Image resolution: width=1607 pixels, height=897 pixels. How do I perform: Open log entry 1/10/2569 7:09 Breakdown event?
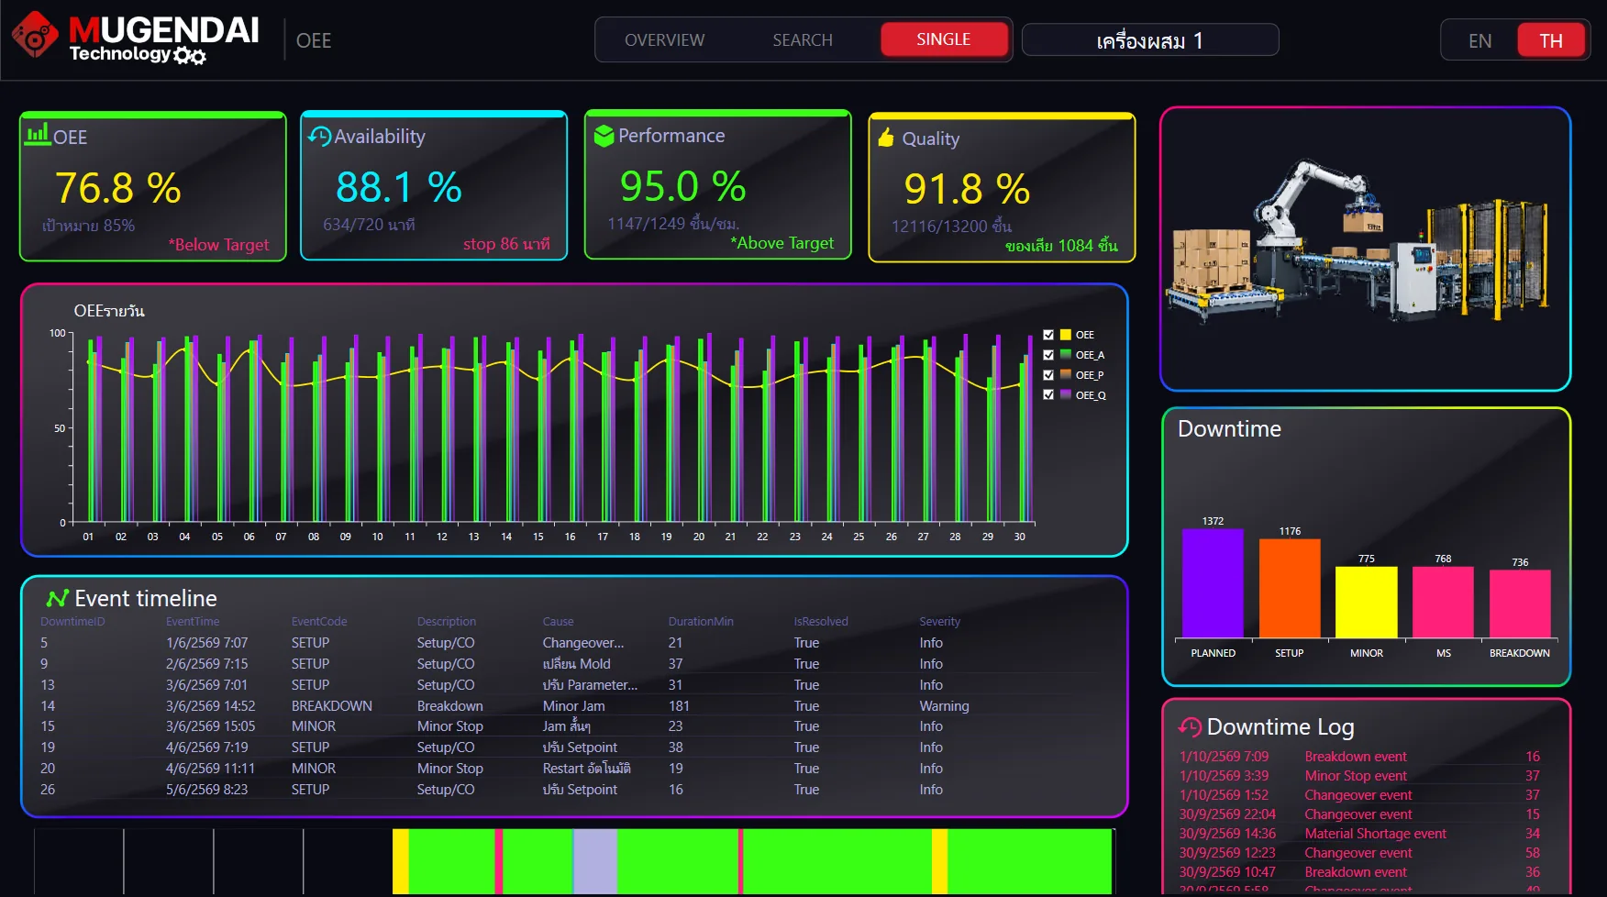(x=1361, y=757)
